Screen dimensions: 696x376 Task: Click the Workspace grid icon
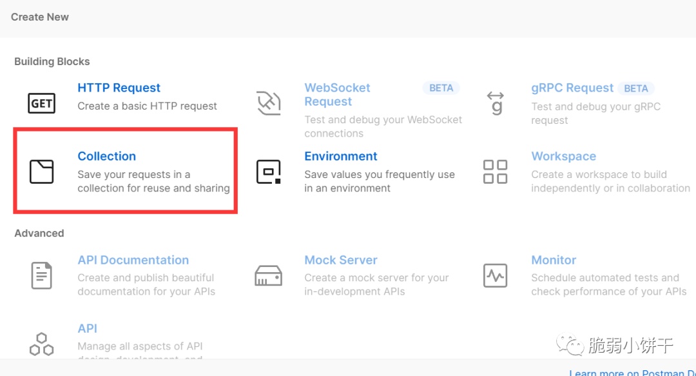point(495,172)
